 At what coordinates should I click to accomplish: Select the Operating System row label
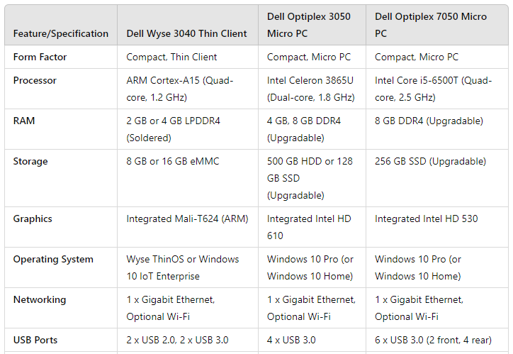[x=53, y=259]
